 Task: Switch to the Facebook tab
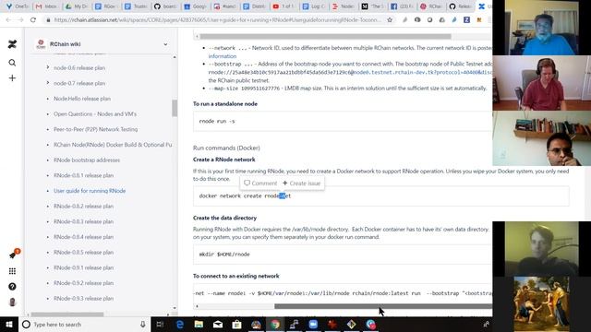coord(402,6)
